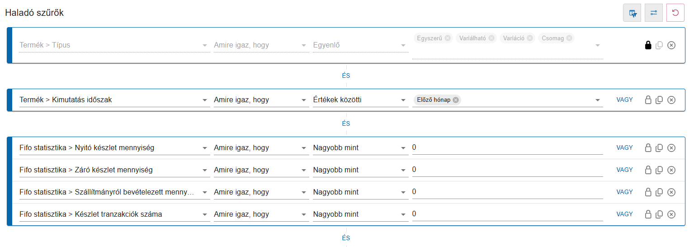Lock the Kimutatás időszak filter row
689x247 pixels.
pyautogui.click(x=648, y=100)
